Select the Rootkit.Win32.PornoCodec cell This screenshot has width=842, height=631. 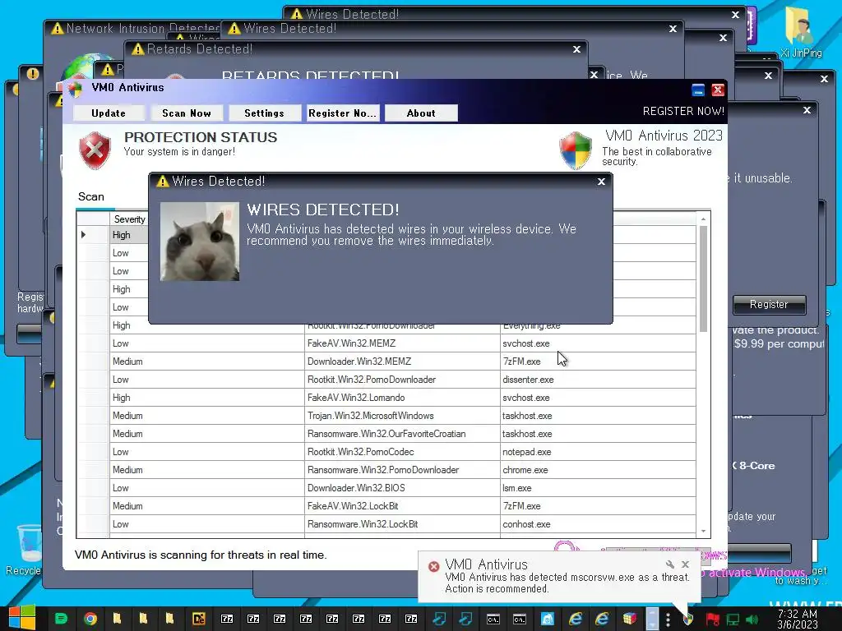402,453
